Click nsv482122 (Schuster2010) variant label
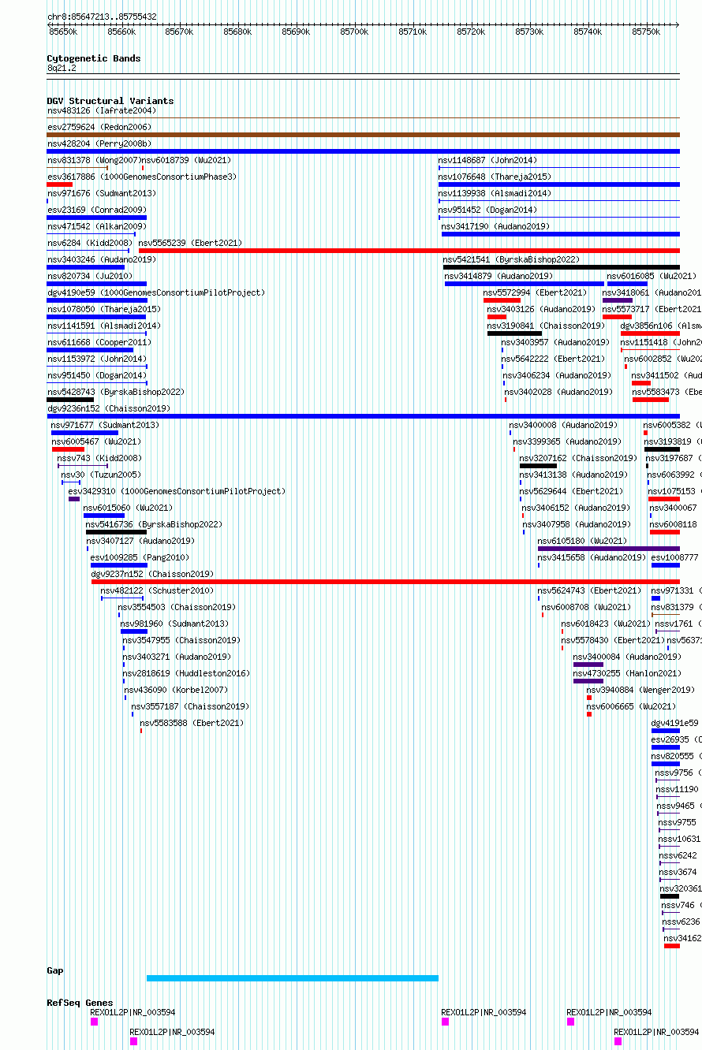Screen dimensions: 702x1050 (157, 590)
